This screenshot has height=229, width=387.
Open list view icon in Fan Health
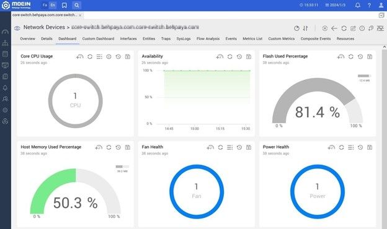(229, 147)
